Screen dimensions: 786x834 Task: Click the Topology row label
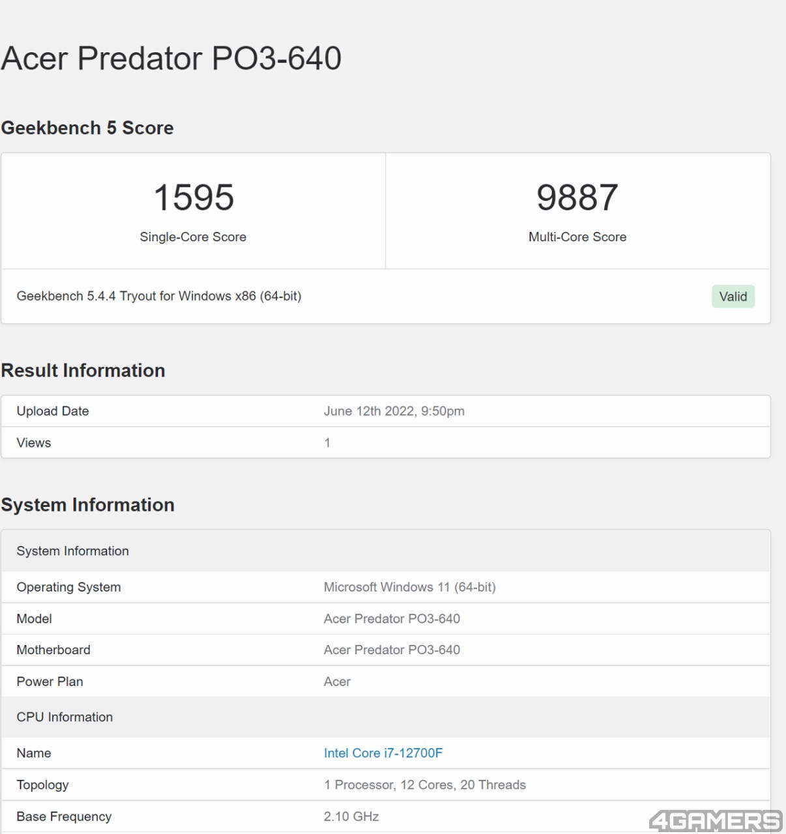(43, 785)
